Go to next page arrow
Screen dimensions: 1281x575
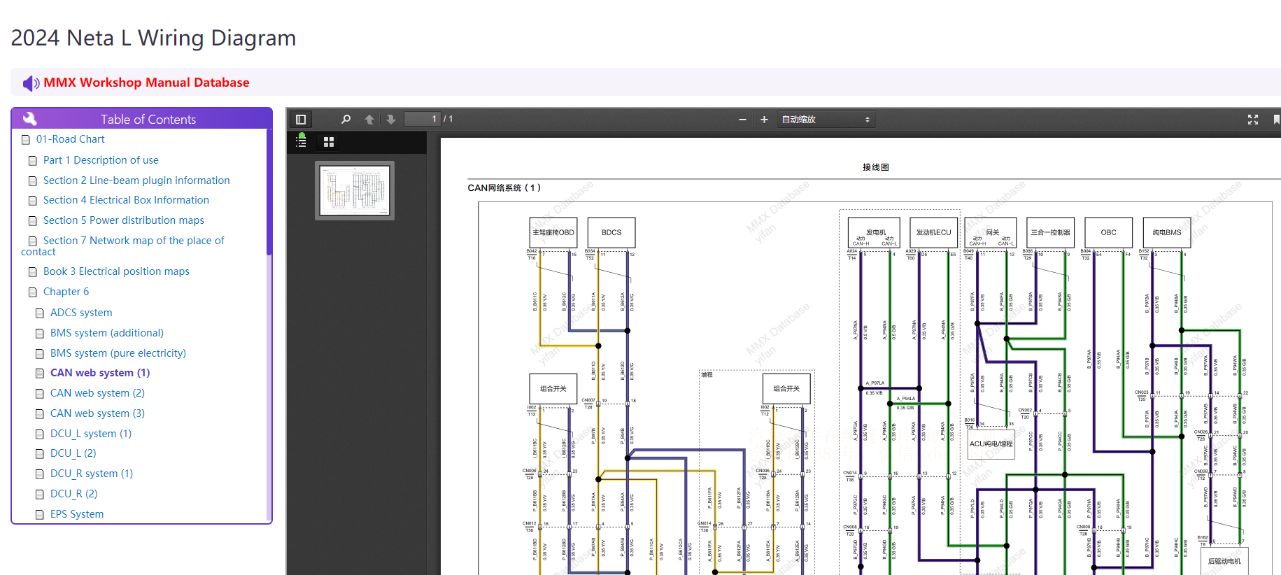pos(391,120)
